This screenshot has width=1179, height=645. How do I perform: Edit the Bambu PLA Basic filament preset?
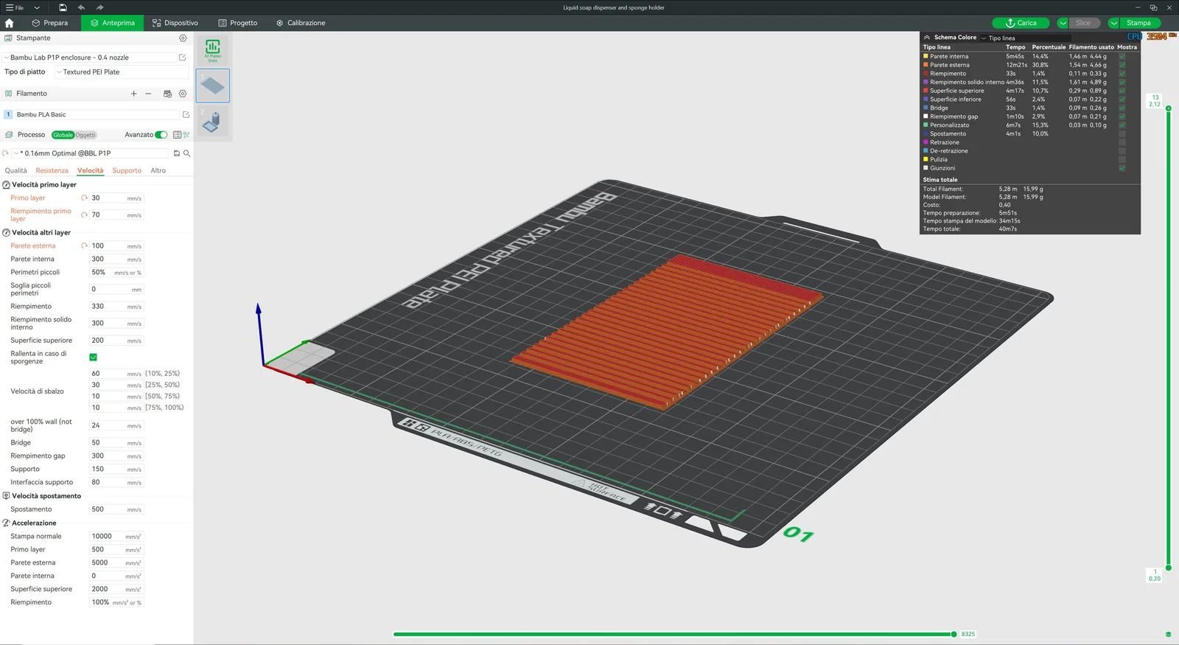click(x=186, y=115)
